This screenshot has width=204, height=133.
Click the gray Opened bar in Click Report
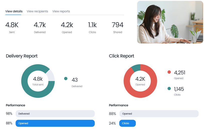pos(159,114)
